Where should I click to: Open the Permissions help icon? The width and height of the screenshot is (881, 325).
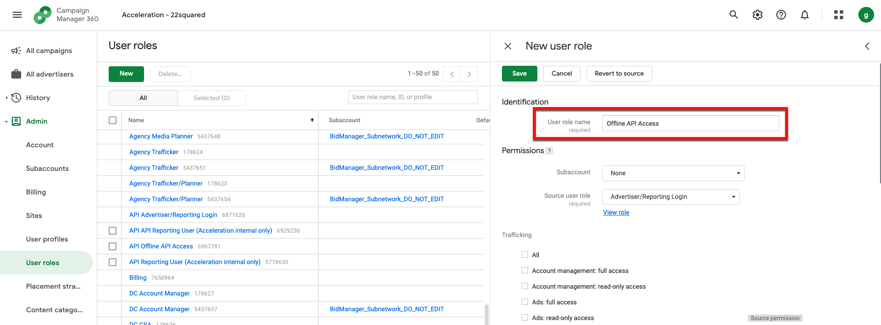point(550,151)
